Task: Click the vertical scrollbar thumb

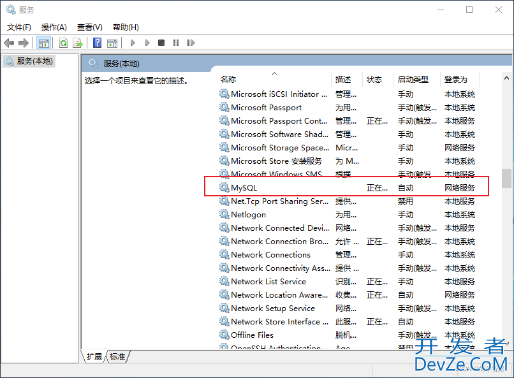Action: tap(506, 178)
